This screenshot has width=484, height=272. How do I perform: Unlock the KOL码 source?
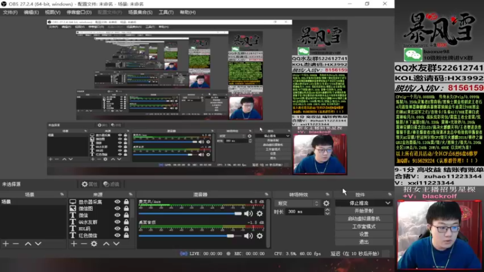click(126, 229)
